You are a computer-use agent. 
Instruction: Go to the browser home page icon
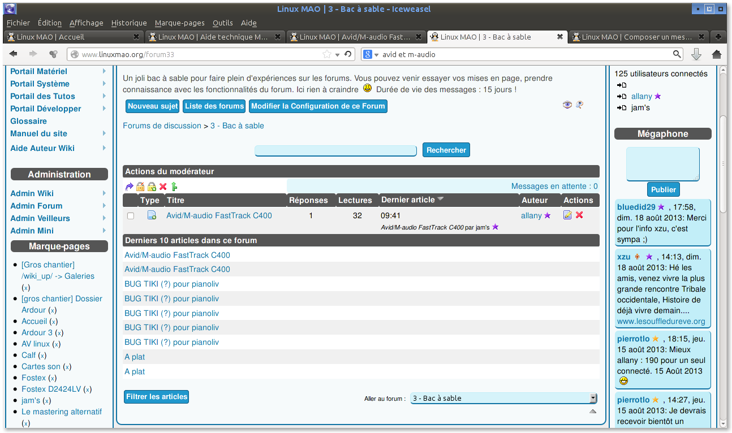[x=717, y=54]
